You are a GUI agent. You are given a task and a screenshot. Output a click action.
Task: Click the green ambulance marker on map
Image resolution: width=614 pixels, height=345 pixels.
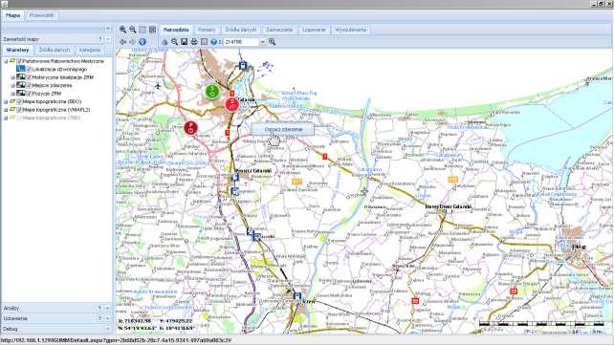click(212, 91)
